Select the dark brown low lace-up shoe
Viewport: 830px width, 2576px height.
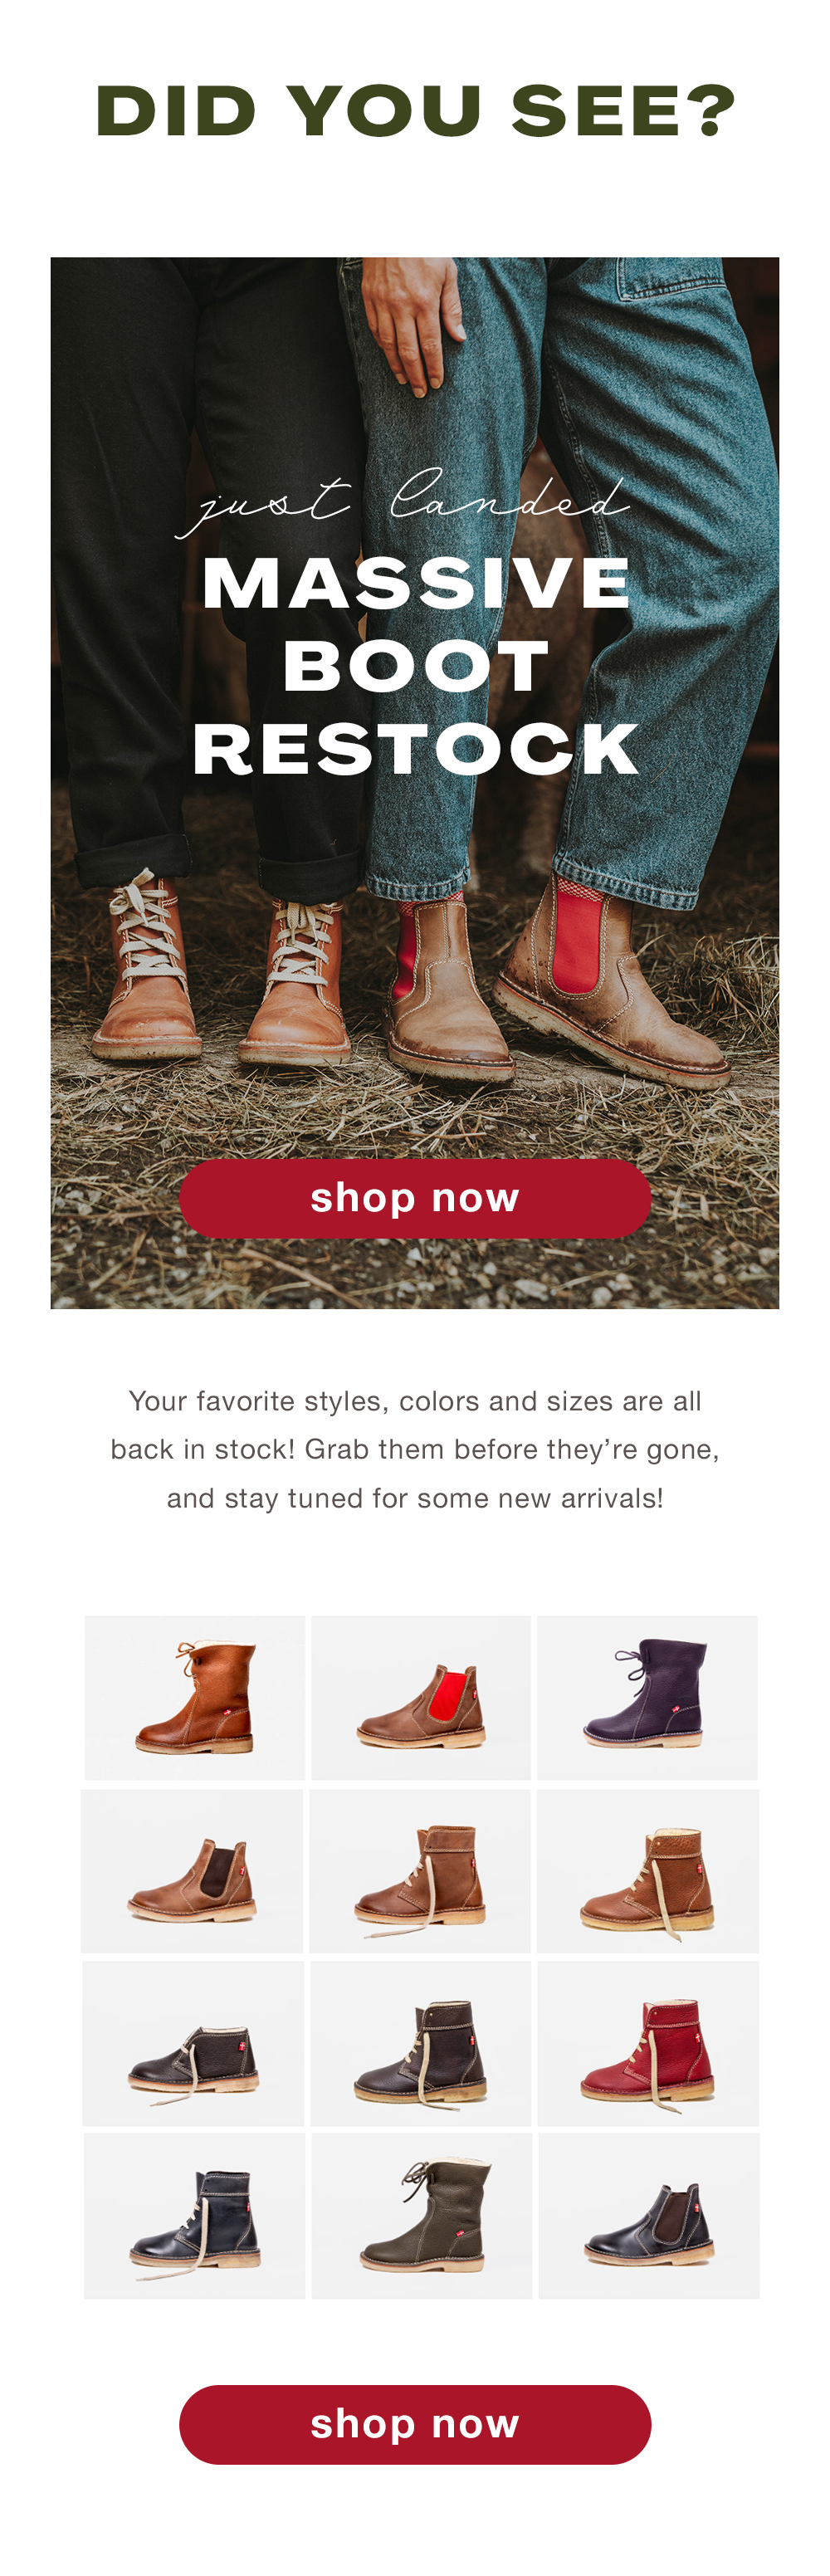pos(193,2043)
